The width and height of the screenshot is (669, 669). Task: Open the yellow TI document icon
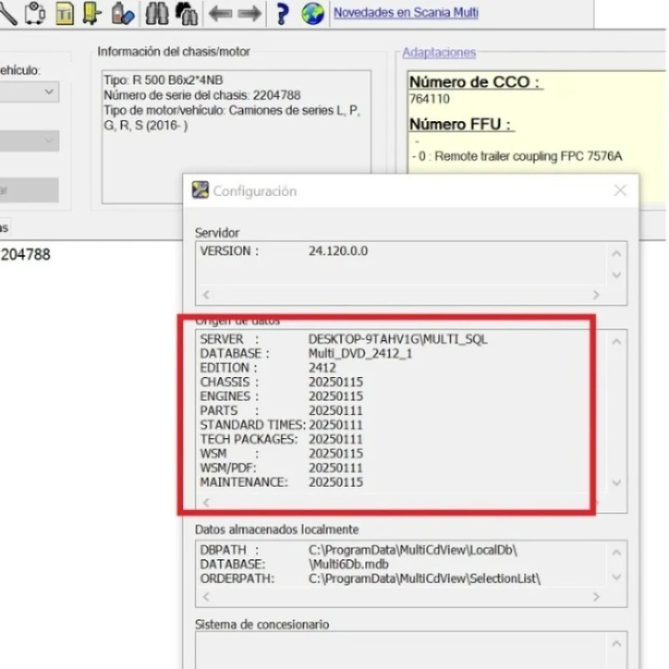point(64,13)
